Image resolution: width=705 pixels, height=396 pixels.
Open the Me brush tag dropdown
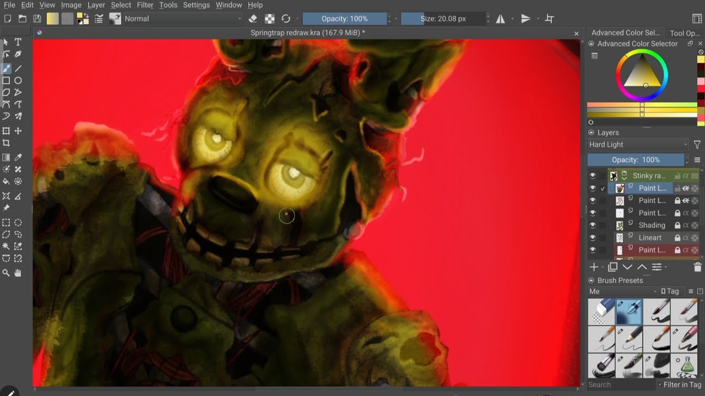pyautogui.click(x=623, y=291)
